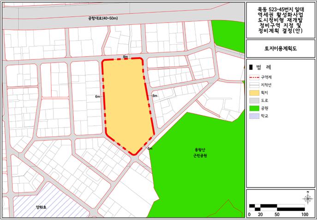The width and height of the screenshot is (317, 220).
Task: Select the hatched blue 학교 legend swatch
Action: (x=253, y=116)
